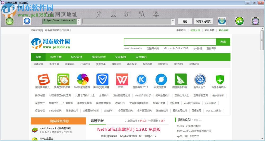The height and width of the screenshot is (141, 265).
Task: Click the current URL field with baidu.com
Action: (x=59, y=22)
